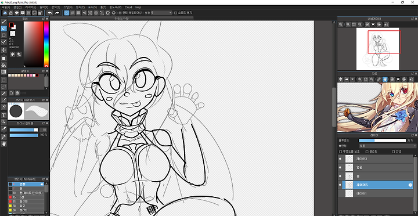Select the Bucket fill tool
418x216 pixels.
(x=3, y=65)
